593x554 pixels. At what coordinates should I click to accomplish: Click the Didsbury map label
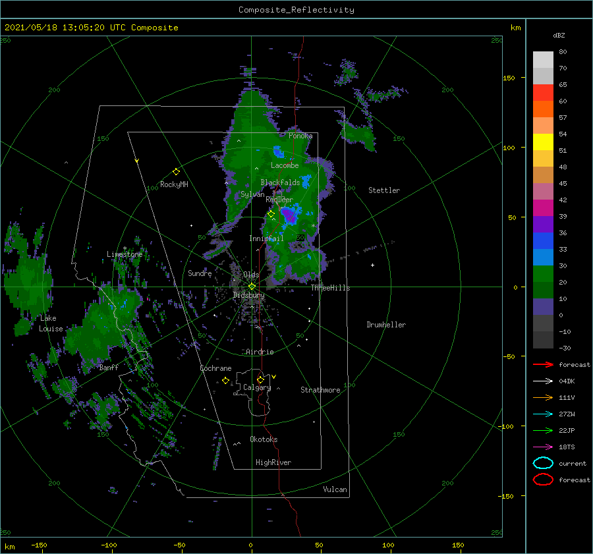click(x=248, y=295)
